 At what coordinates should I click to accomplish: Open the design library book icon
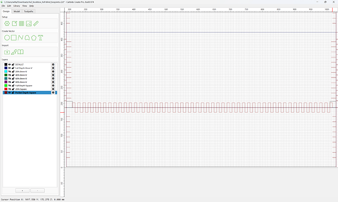(21, 52)
